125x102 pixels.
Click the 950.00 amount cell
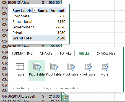51,2
